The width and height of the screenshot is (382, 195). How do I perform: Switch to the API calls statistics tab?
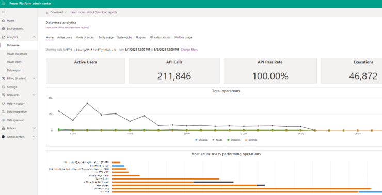[160, 37]
